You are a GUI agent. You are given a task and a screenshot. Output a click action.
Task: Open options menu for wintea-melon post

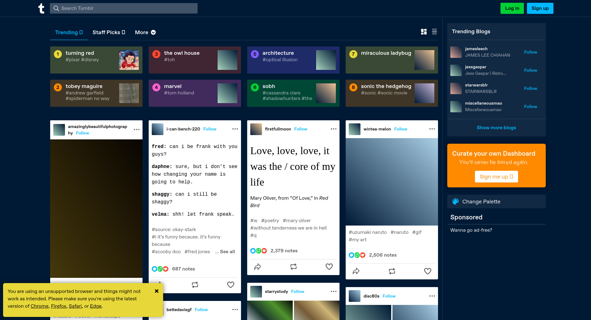(432, 129)
